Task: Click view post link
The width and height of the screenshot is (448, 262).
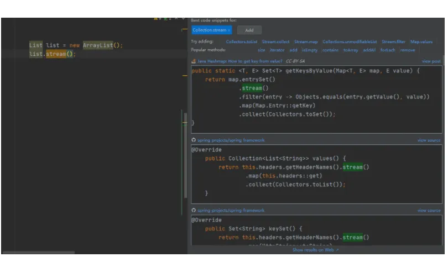Action: click(431, 61)
